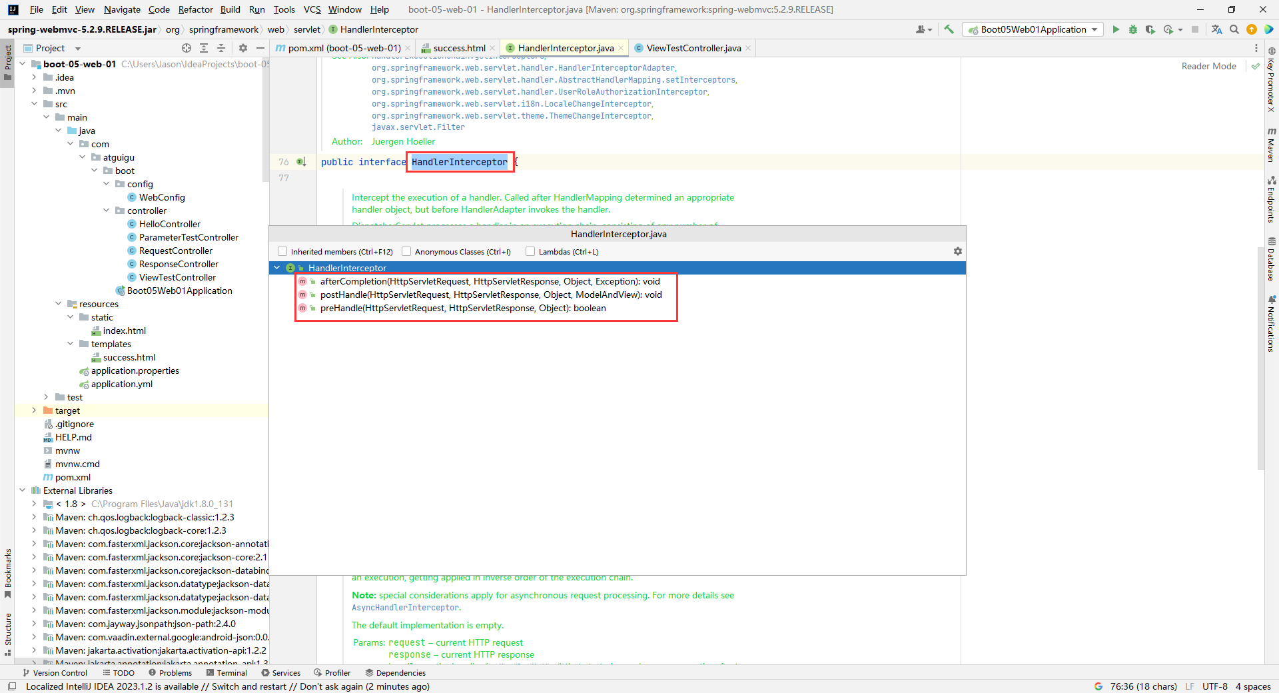Click the Debug bug icon in toolbar
Image resolution: width=1279 pixels, height=693 pixels.
click(1133, 29)
